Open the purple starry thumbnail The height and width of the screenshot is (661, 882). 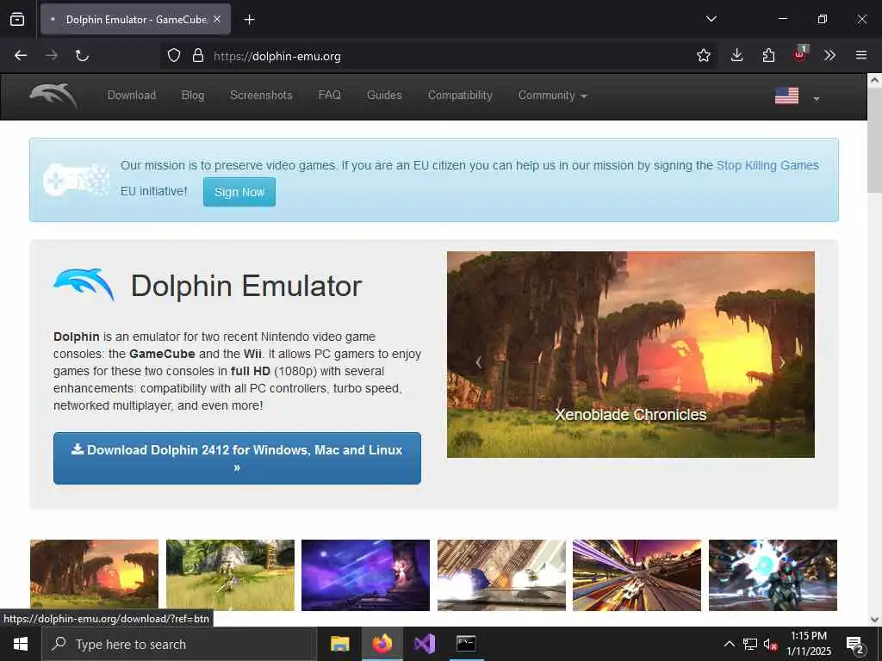click(365, 575)
